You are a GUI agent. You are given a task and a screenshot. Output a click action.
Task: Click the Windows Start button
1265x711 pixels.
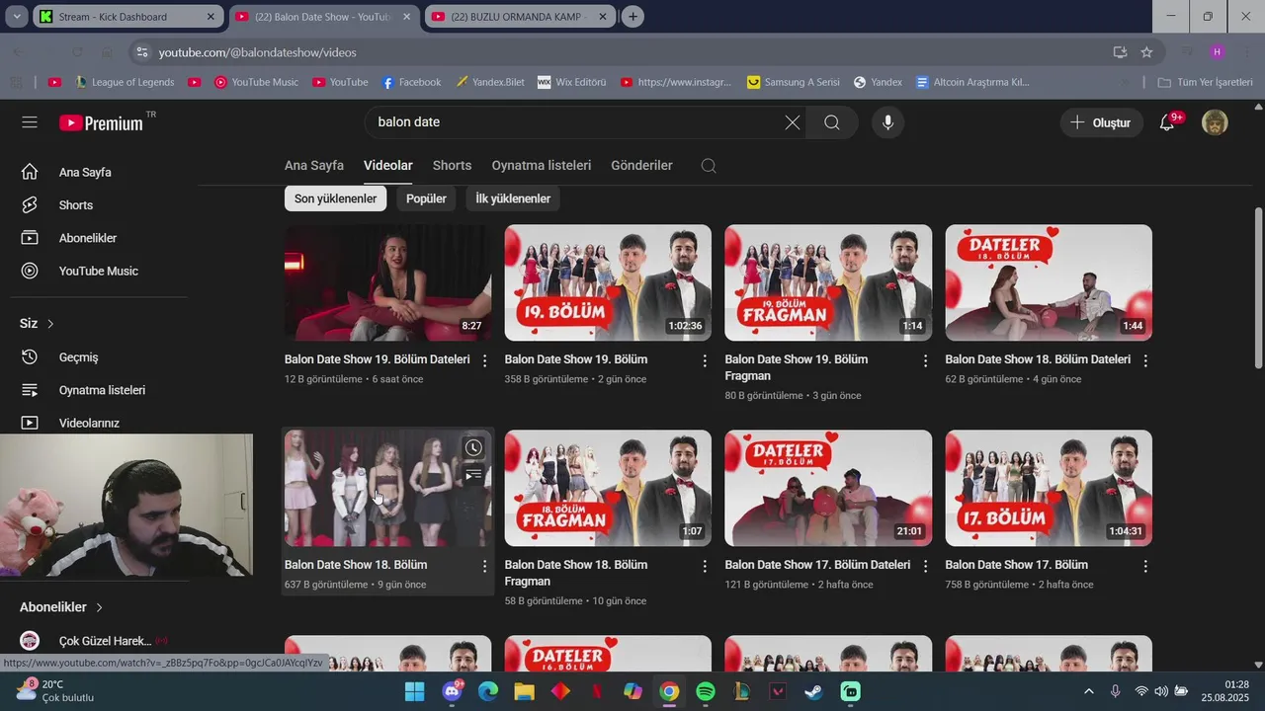pyautogui.click(x=415, y=691)
